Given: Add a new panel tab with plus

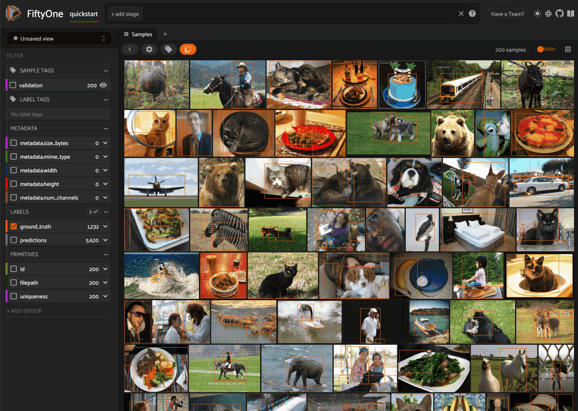Looking at the screenshot, I should (165, 34).
